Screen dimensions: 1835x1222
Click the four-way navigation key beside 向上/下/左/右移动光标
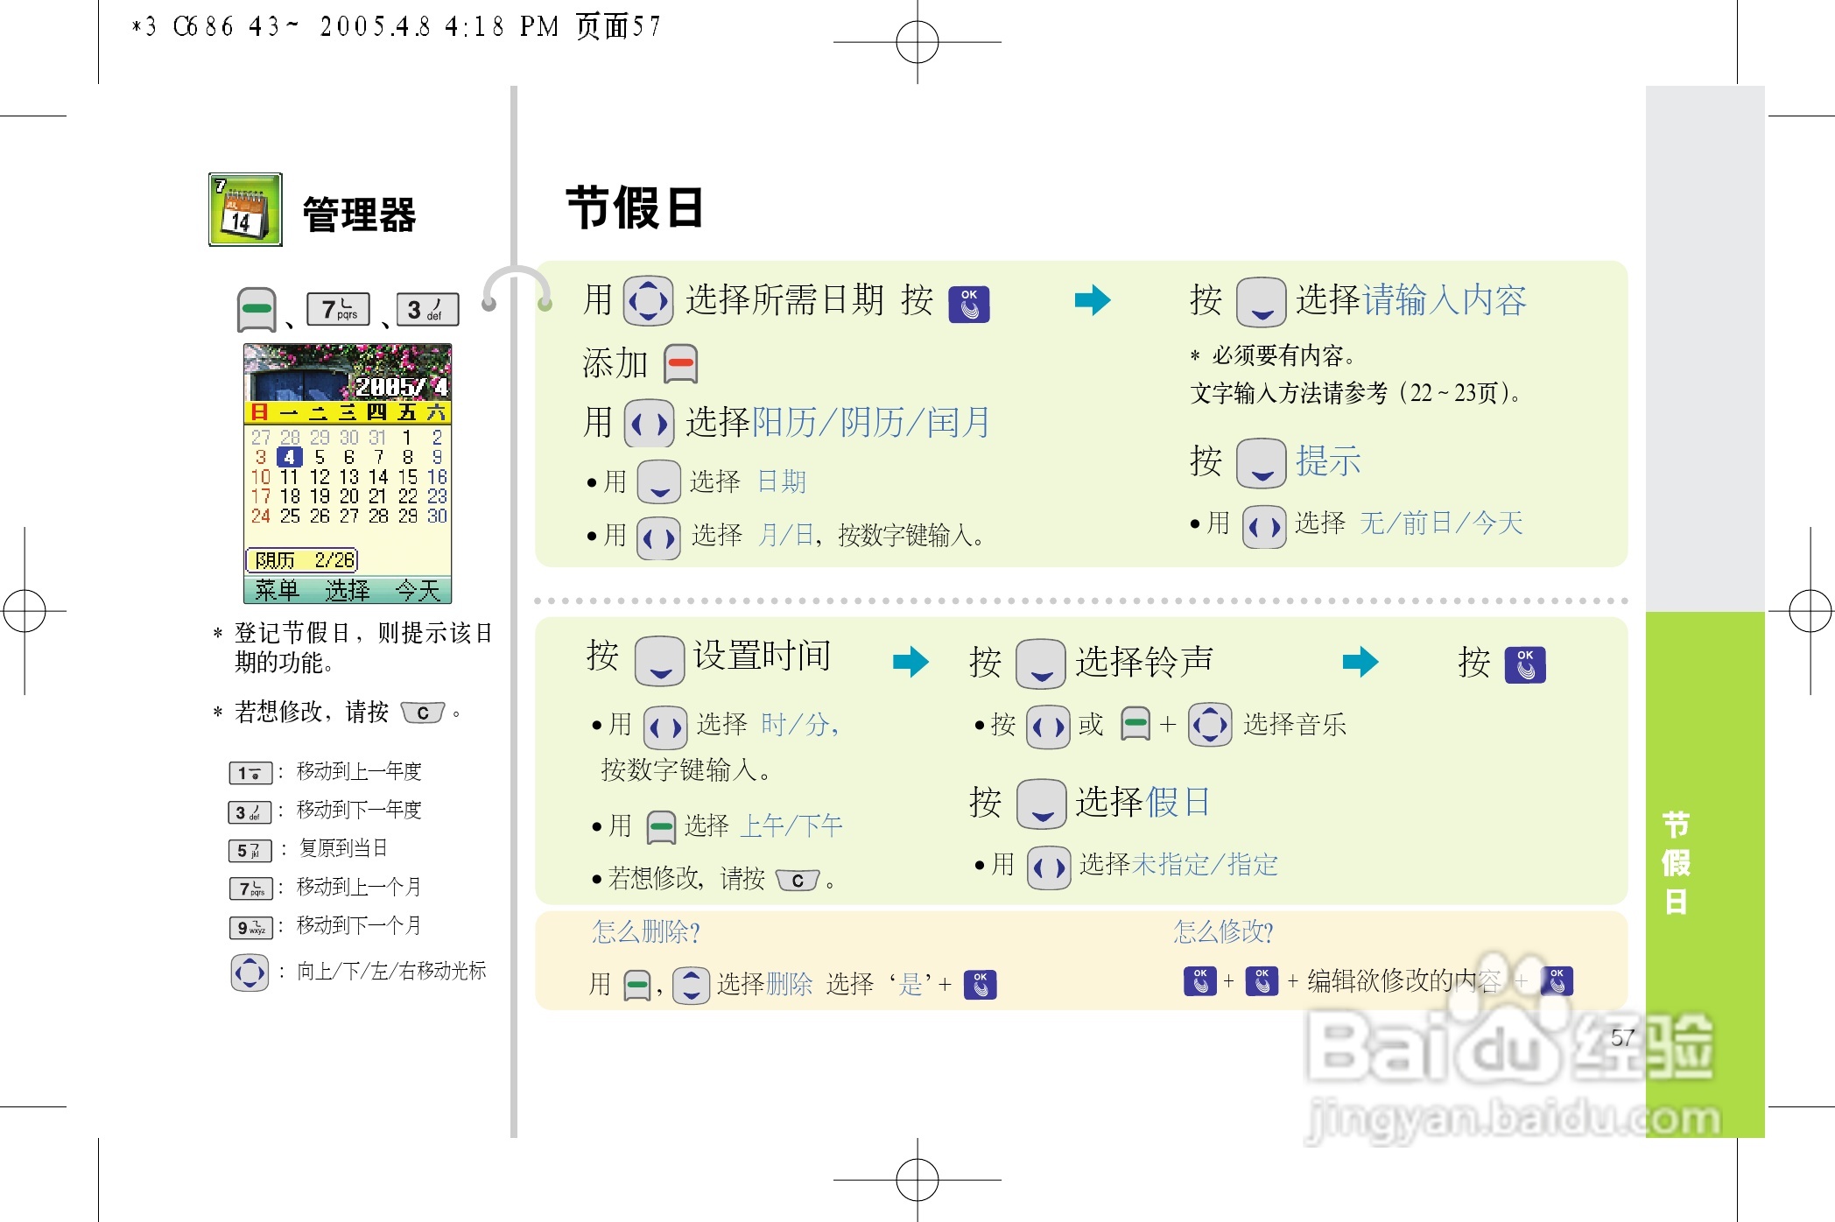250,972
